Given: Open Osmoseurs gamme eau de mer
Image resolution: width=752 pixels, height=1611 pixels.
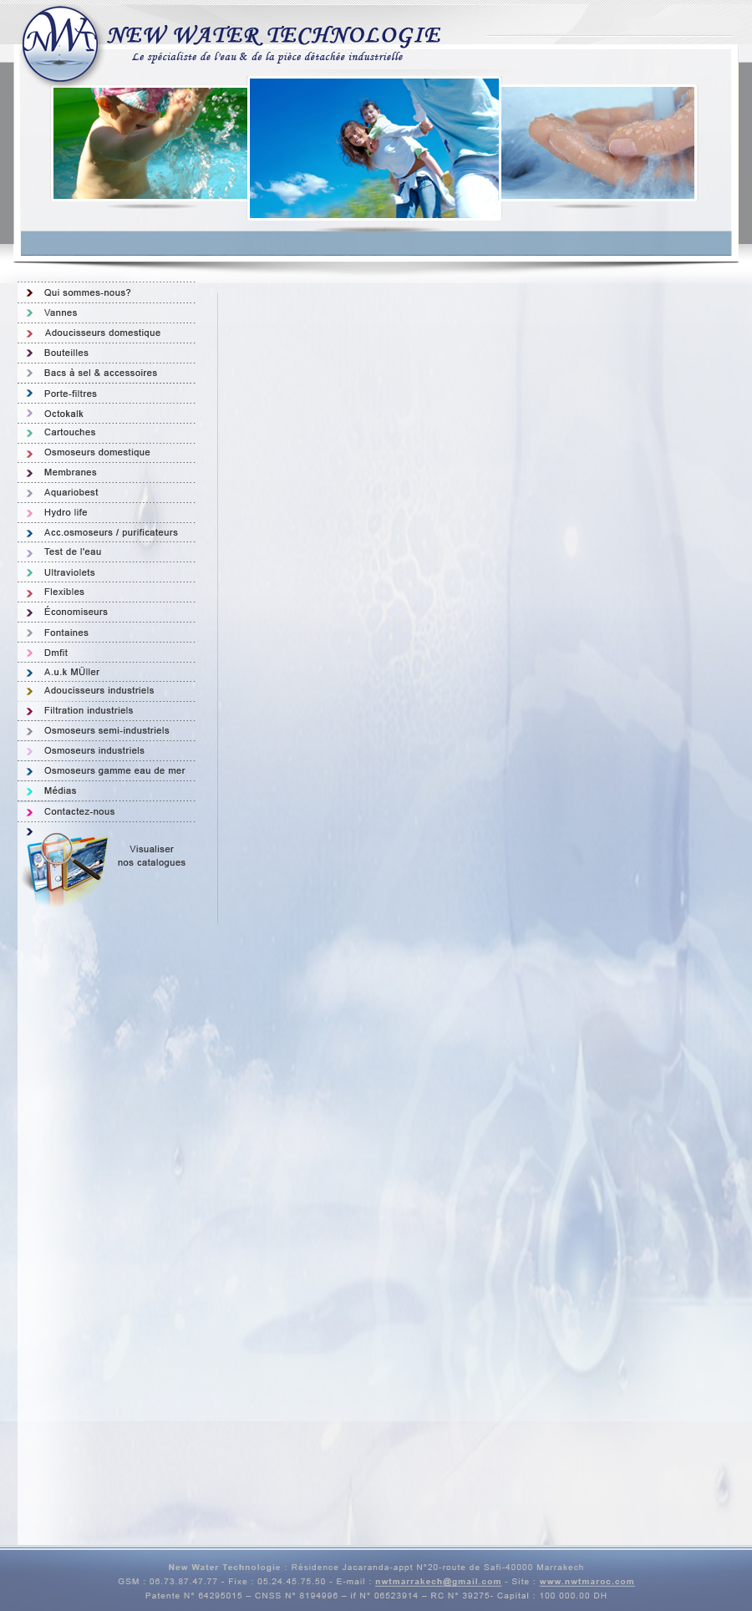Looking at the screenshot, I should tap(114, 770).
